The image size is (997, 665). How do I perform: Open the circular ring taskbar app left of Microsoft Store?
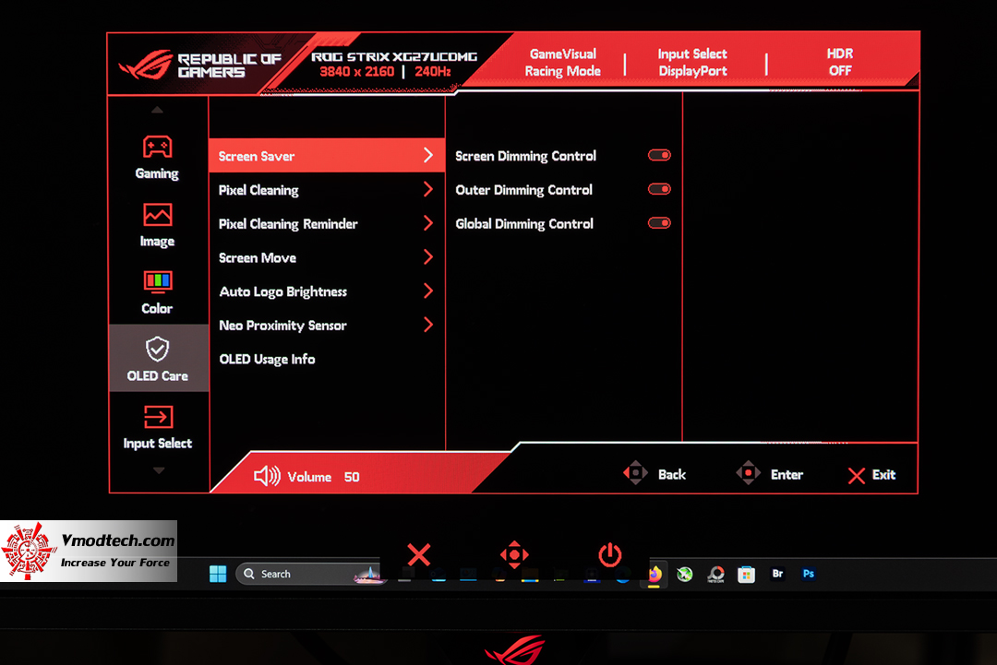pos(716,575)
